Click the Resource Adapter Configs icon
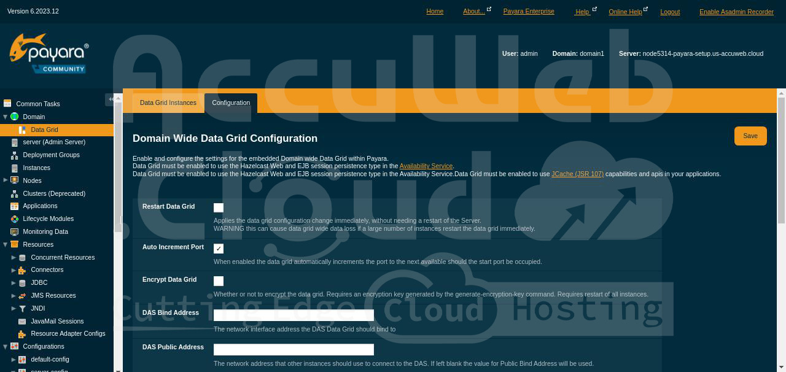This screenshot has height=372, width=786. [x=22, y=334]
